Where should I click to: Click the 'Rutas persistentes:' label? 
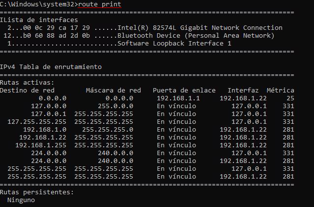tap(37, 192)
